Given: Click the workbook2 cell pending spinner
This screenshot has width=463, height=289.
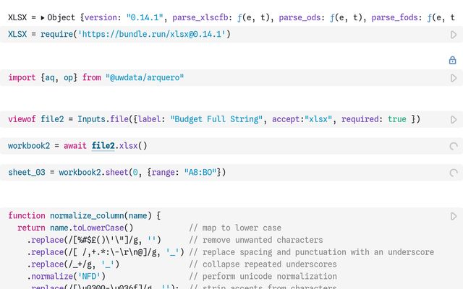Looking at the screenshot, I should [454, 146].
